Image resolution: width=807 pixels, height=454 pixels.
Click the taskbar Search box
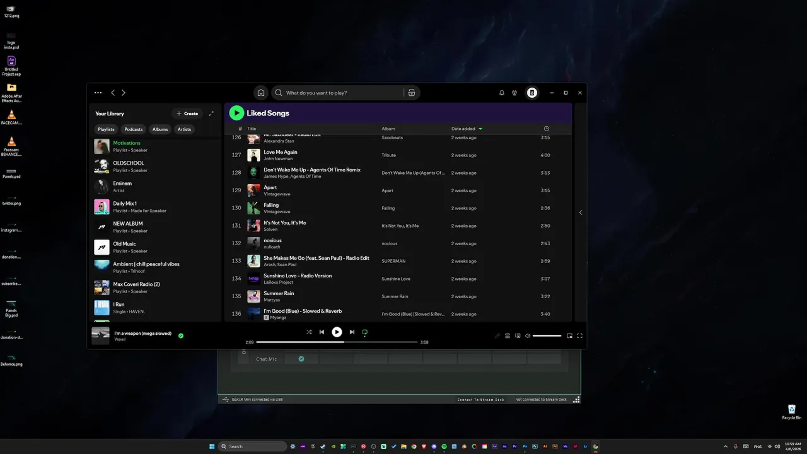point(252,446)
